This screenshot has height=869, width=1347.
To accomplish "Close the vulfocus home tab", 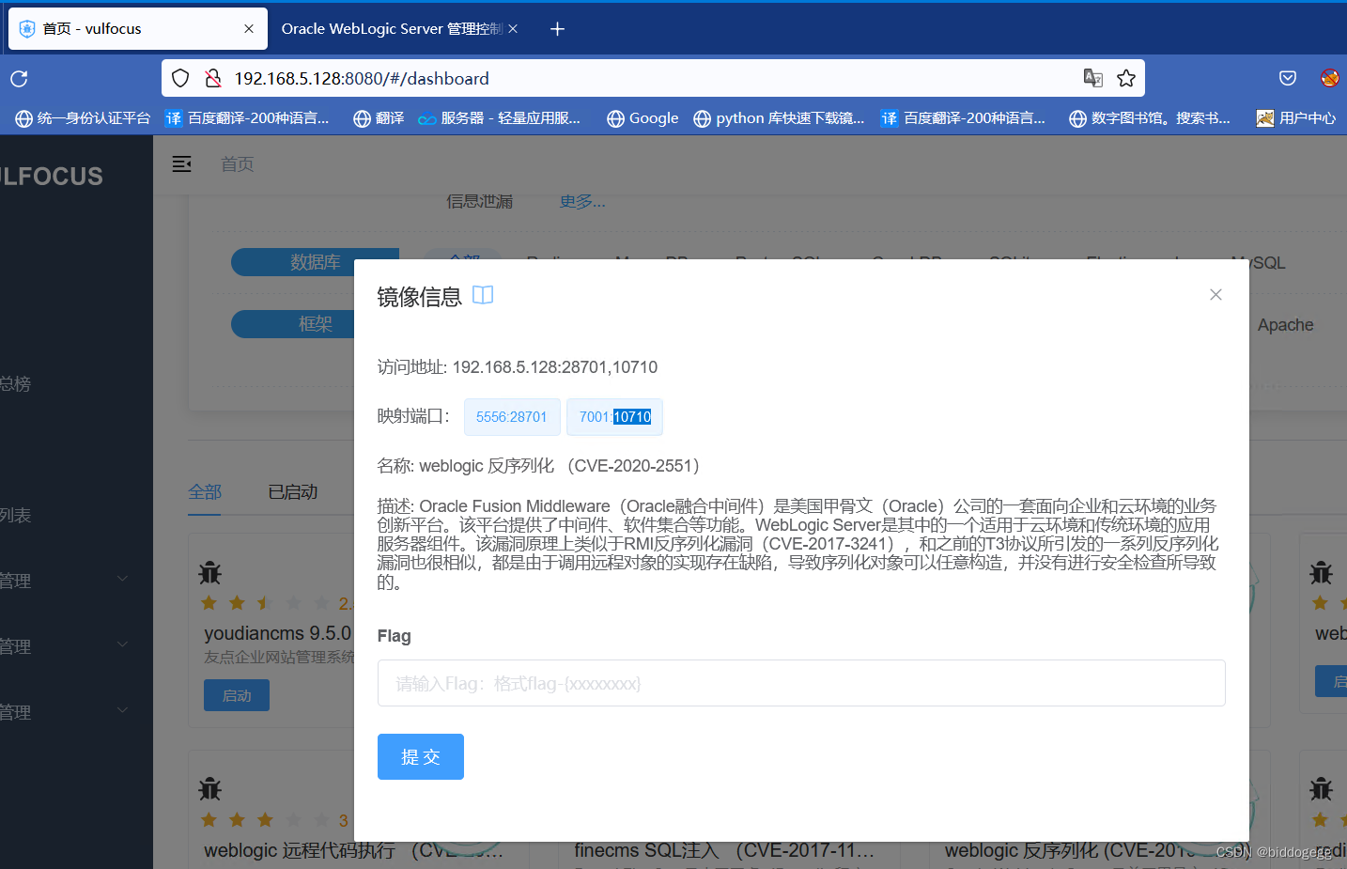I will click(x=249, y=29).
